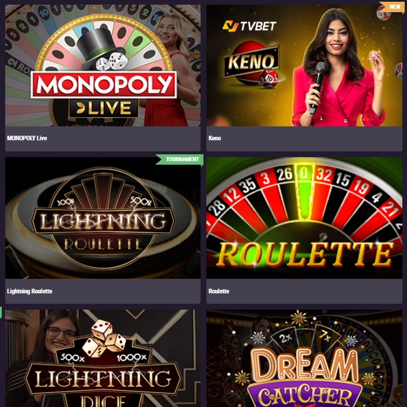The height and width of the screenshot is (407, 407).
Task: Select the Lightning Roulette title label
Action: 30,291
